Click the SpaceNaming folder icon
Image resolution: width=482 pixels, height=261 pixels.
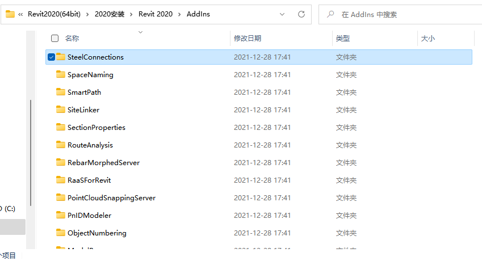(x=61, y=74)
